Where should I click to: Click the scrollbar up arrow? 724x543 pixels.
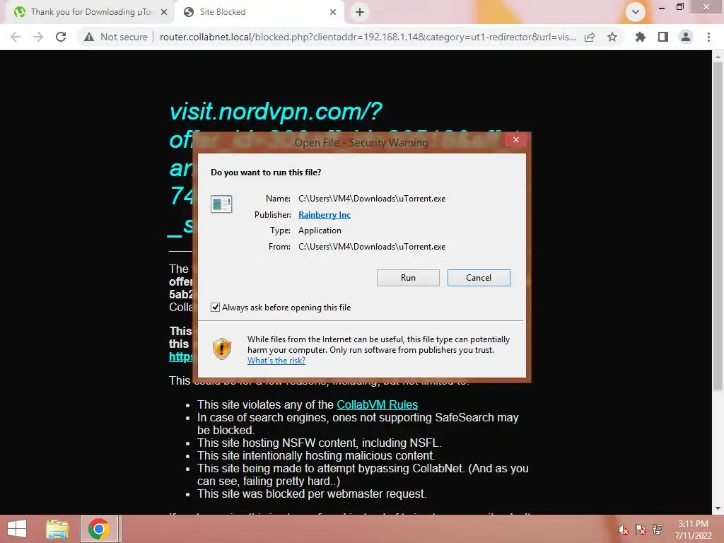pyautogui.click(x=718, y=57)
